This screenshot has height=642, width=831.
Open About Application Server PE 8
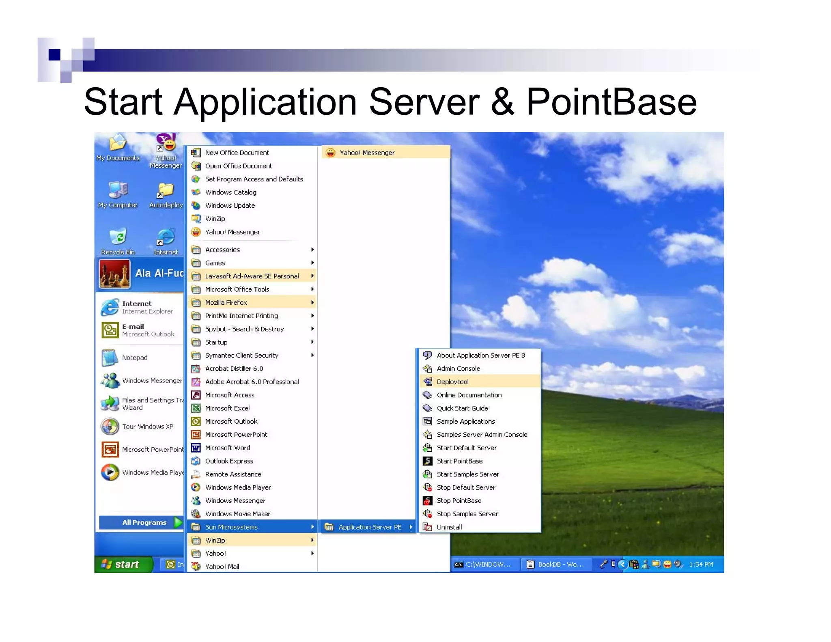(479, 355)
